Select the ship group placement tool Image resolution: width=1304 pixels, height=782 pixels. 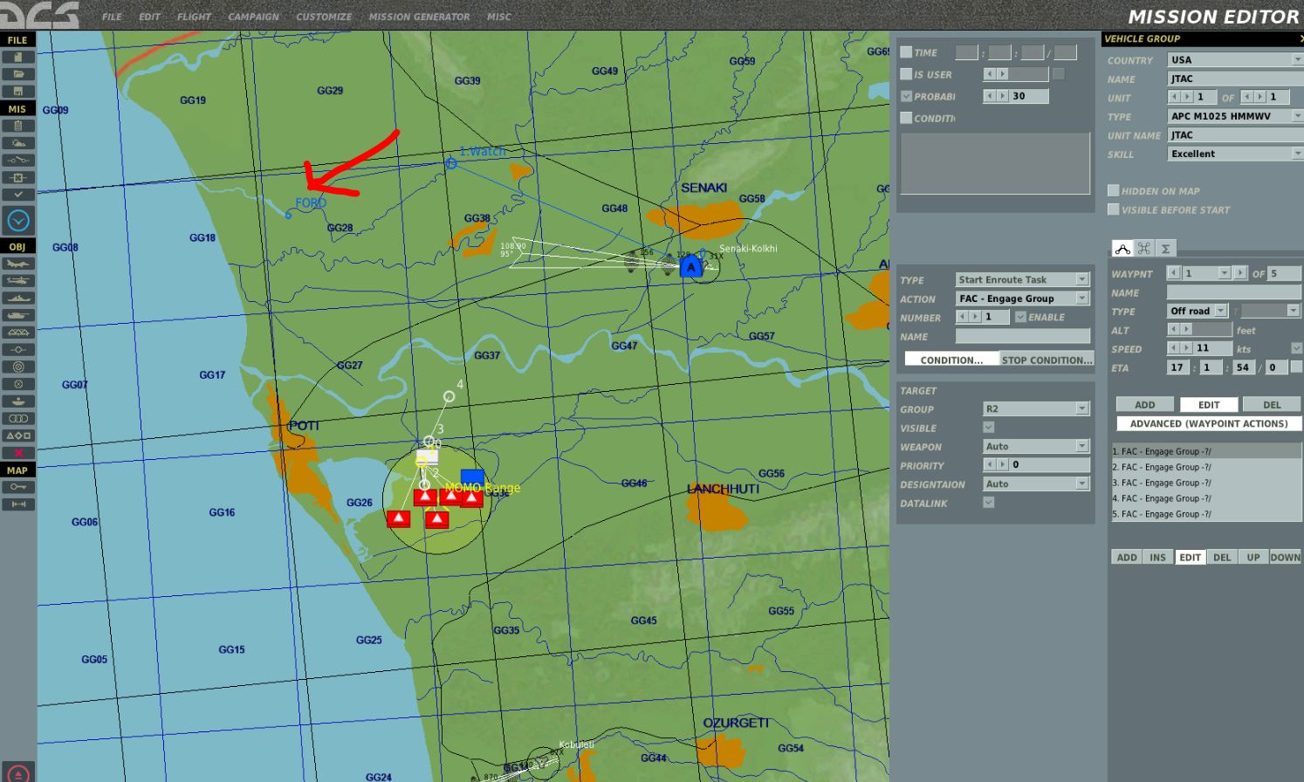[17, 298]
